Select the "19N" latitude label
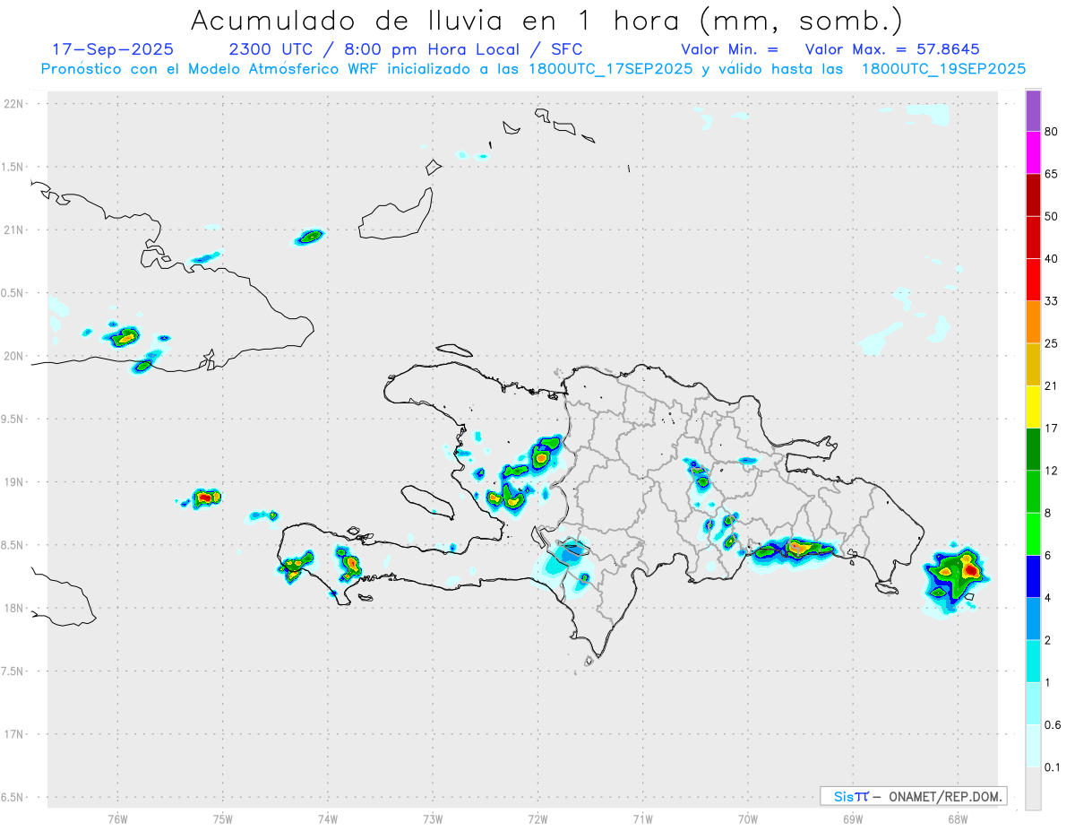This screenshot has height=831, width=1075. 14,482
